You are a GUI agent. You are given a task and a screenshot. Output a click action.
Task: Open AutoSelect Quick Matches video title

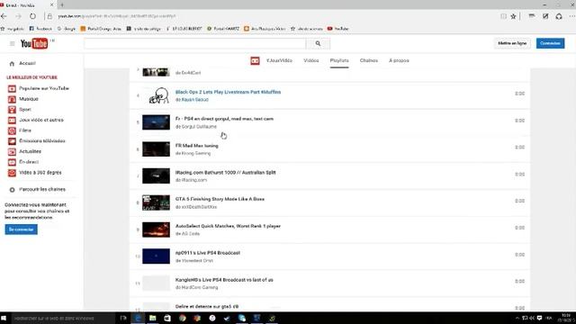[x=228, y=226]
